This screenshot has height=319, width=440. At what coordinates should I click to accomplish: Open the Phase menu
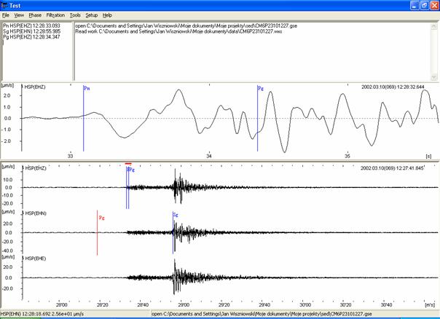click(35, 15)
